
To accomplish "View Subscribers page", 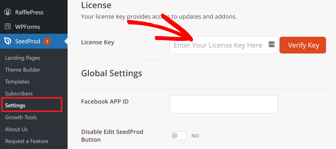I will (19, 94).
